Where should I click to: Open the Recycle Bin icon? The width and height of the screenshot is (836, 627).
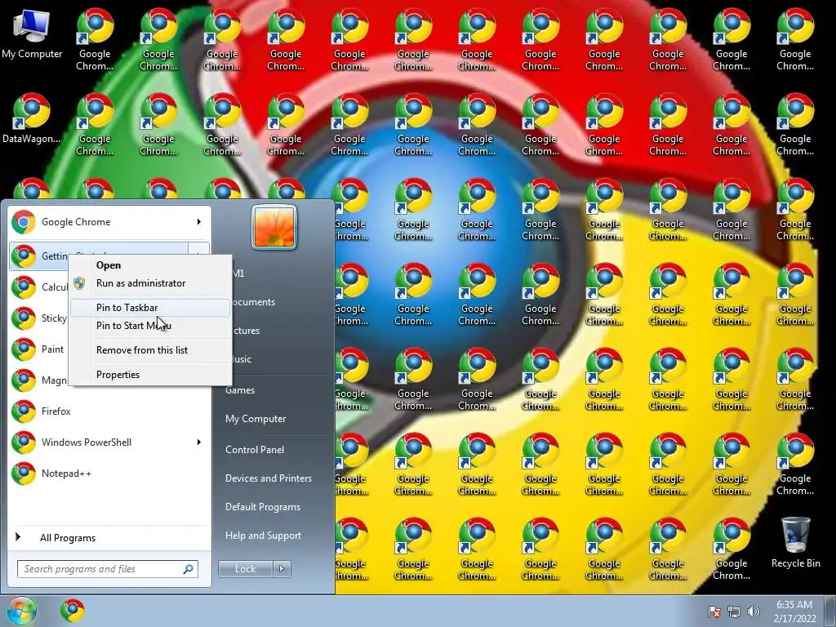795,543
